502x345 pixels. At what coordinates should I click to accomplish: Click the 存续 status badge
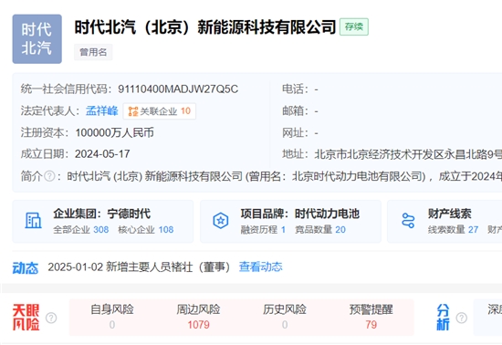(354, 26)
